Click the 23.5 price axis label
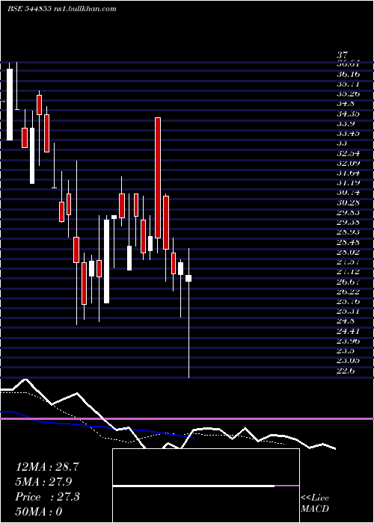 pos(346,350)
